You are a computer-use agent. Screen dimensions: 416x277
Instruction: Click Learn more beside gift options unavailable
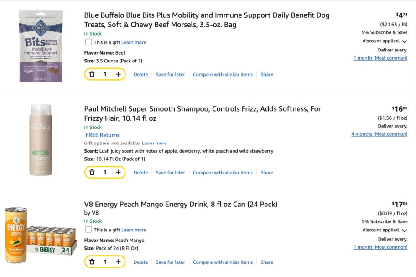(x=154, y=143)
